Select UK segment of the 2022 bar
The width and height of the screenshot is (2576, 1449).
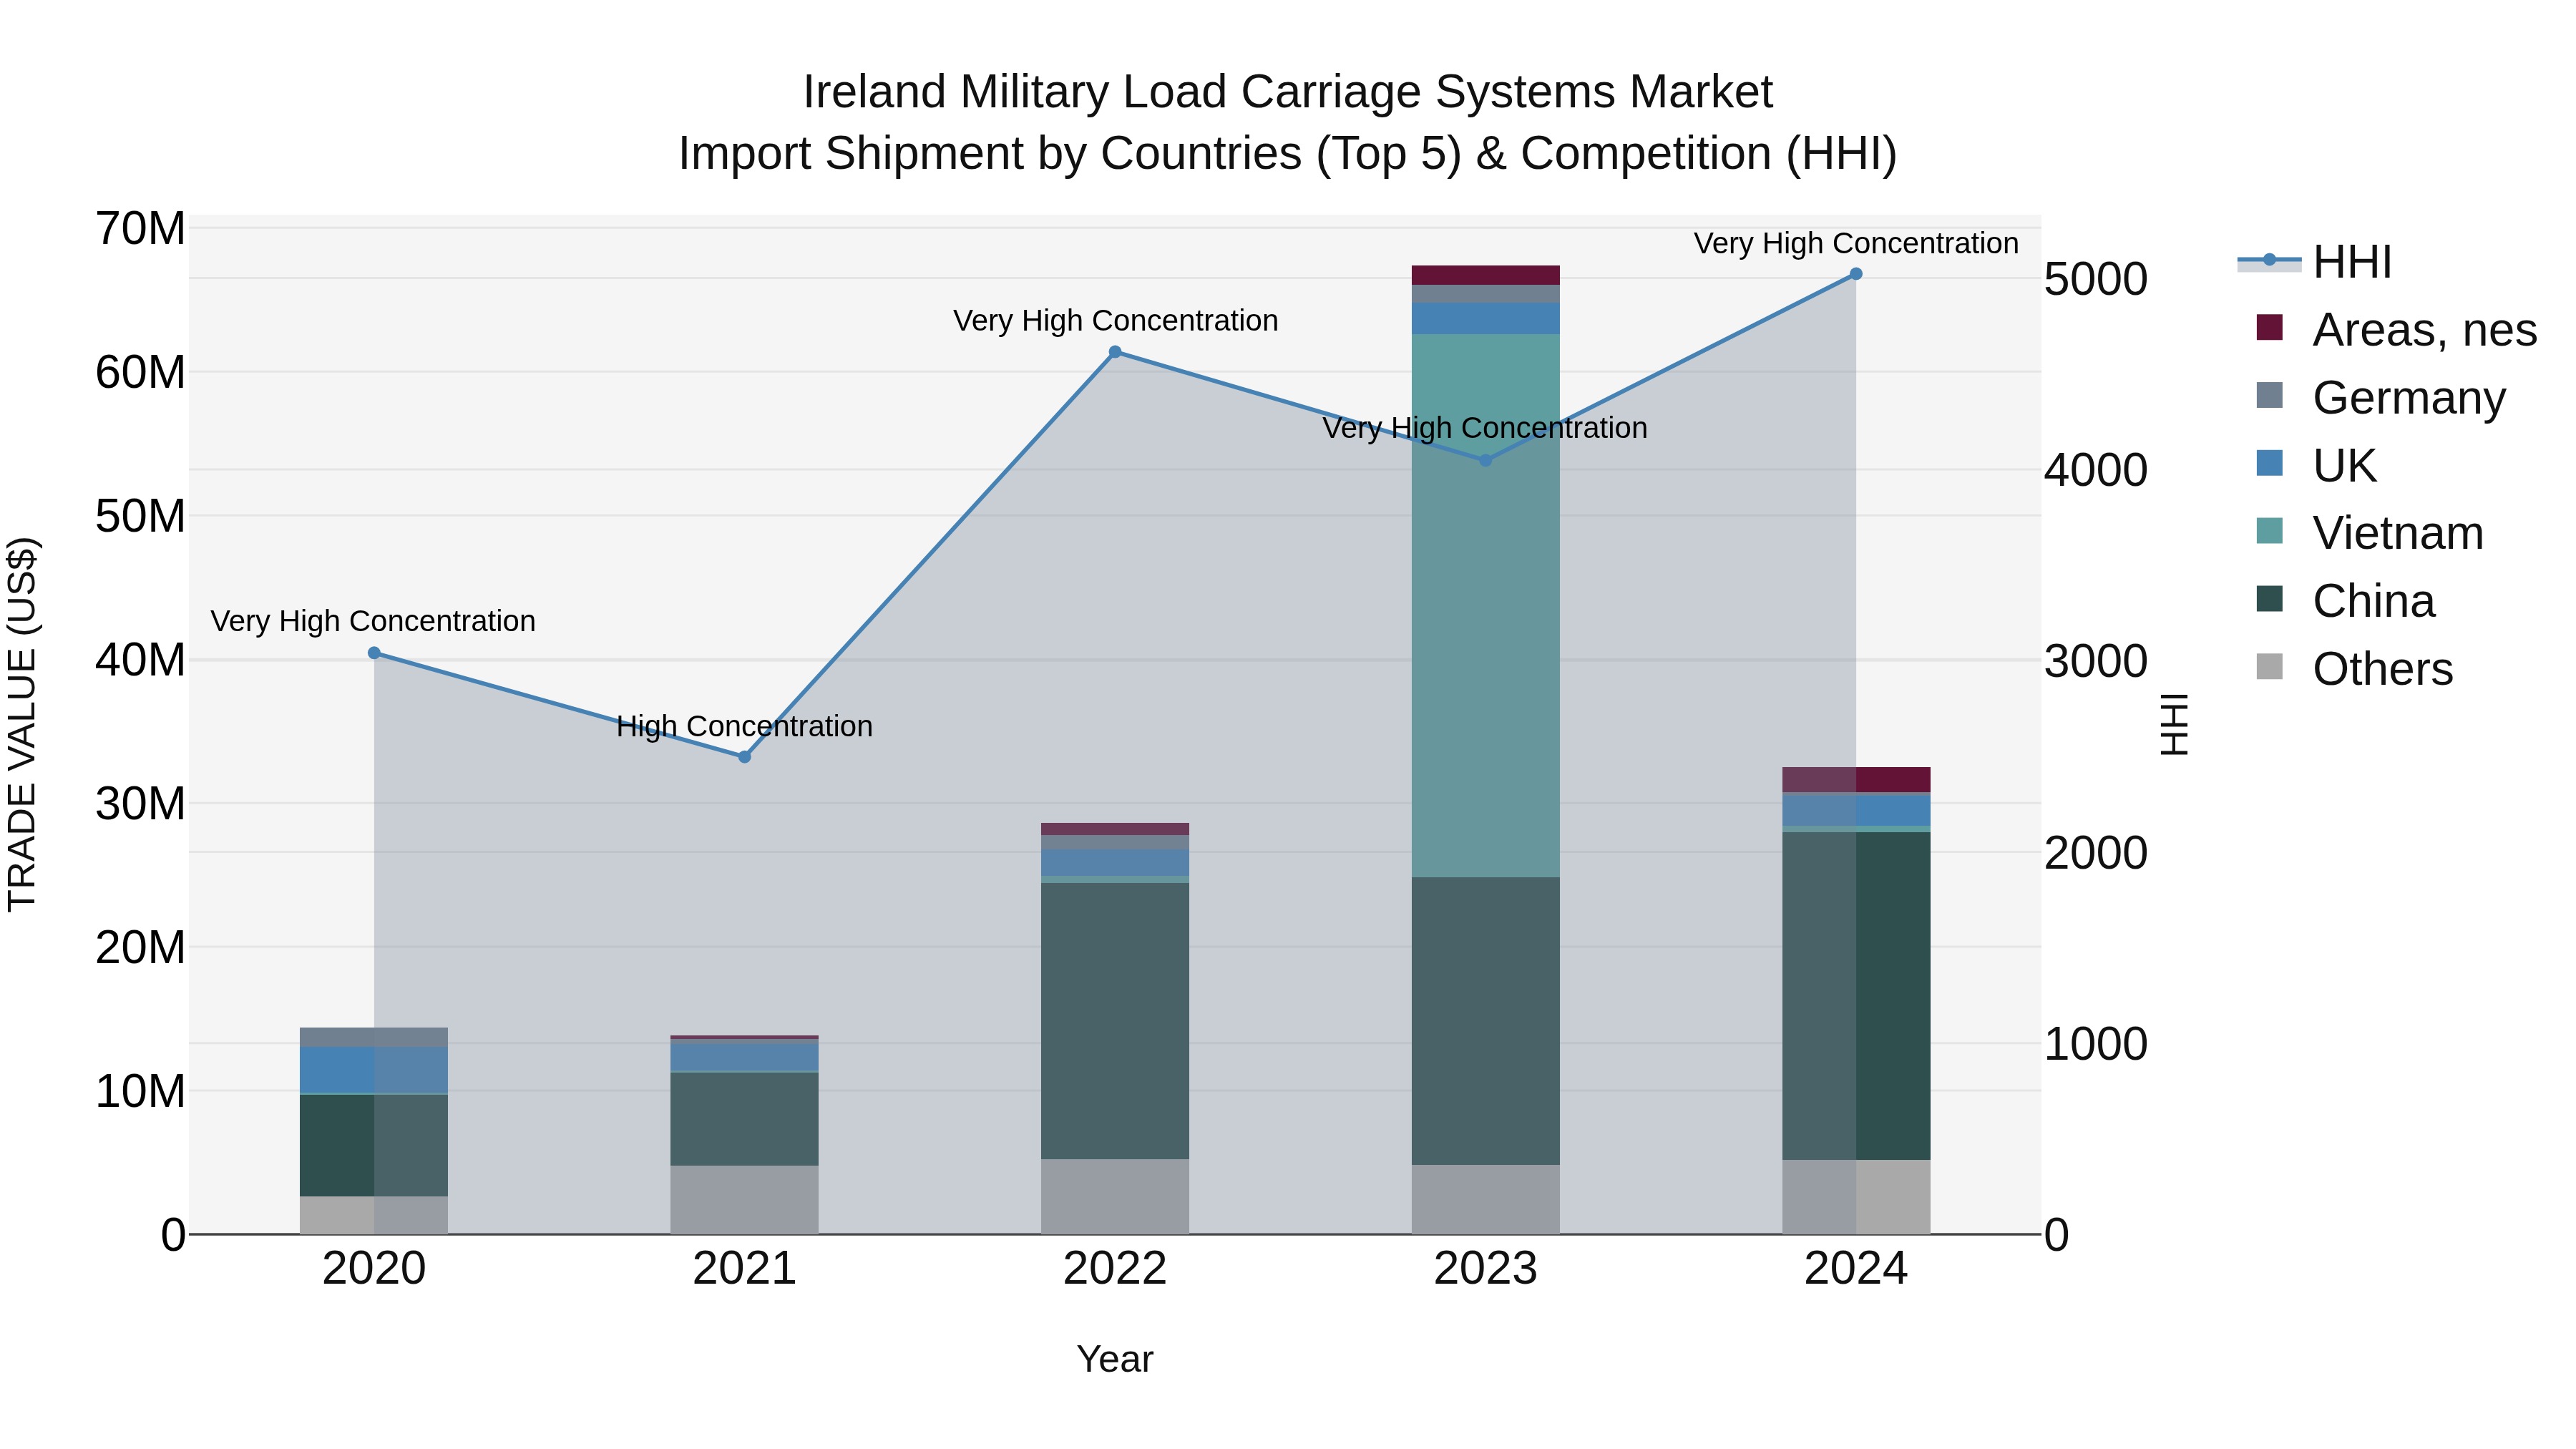(x=1115, y=863)
